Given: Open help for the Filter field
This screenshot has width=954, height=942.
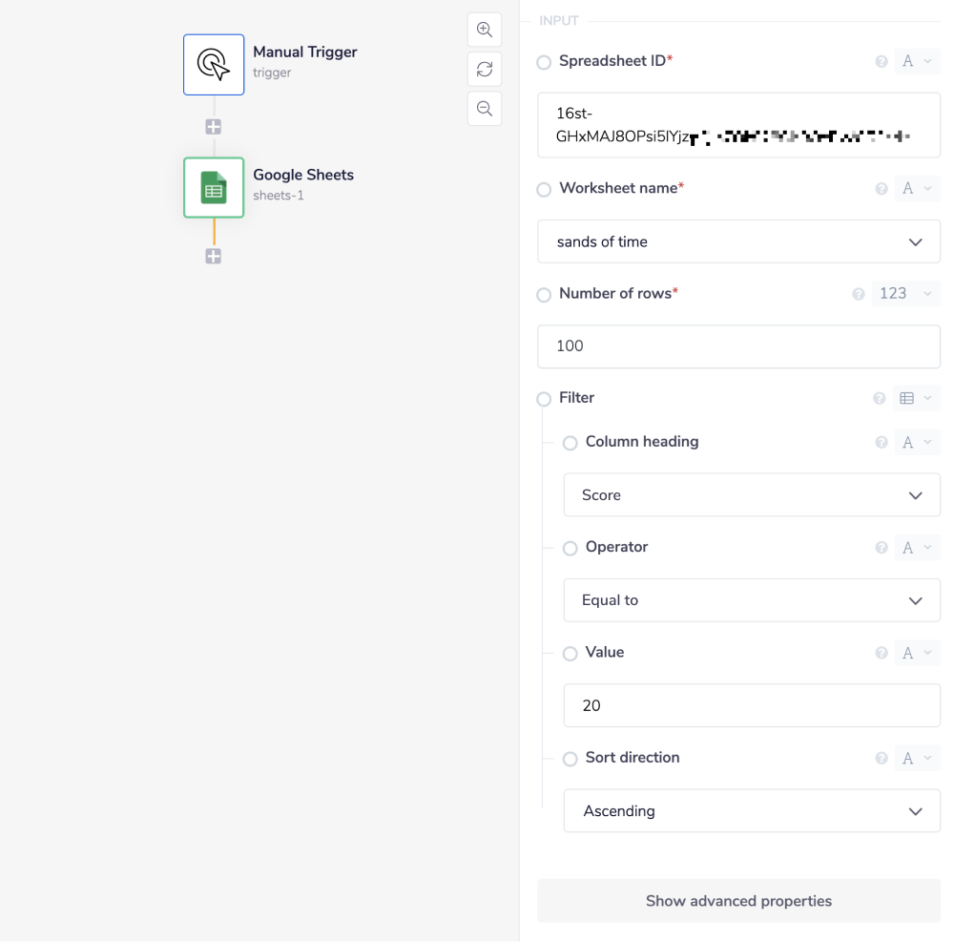Looking at the screenshot, I should (x=881, y=398).
